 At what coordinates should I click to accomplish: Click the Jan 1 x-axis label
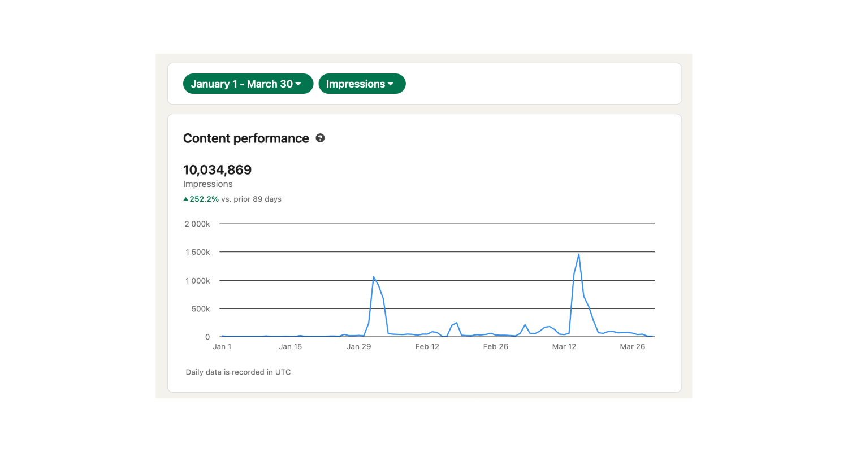[x=222, y=347]
